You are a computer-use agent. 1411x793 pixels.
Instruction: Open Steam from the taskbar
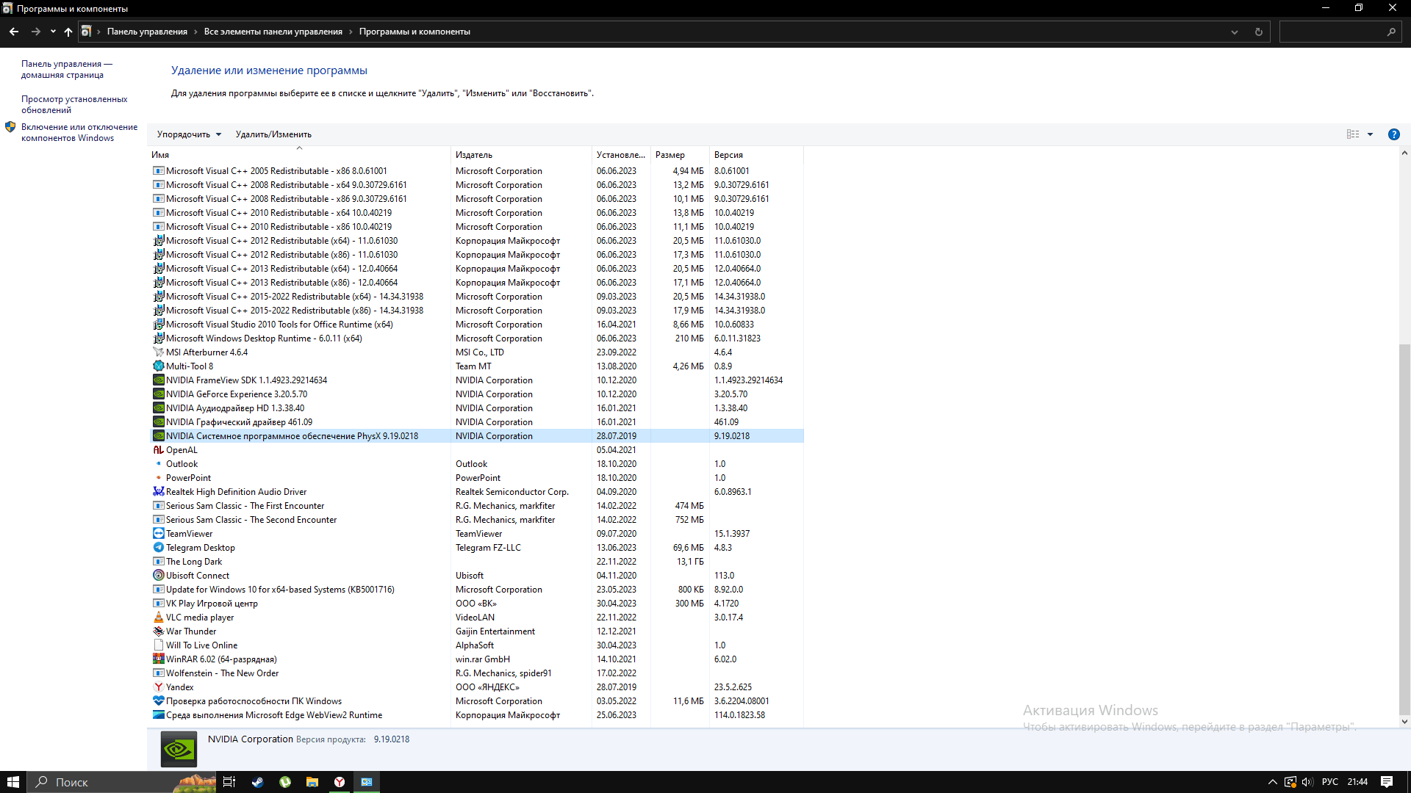tap(257, 782)
